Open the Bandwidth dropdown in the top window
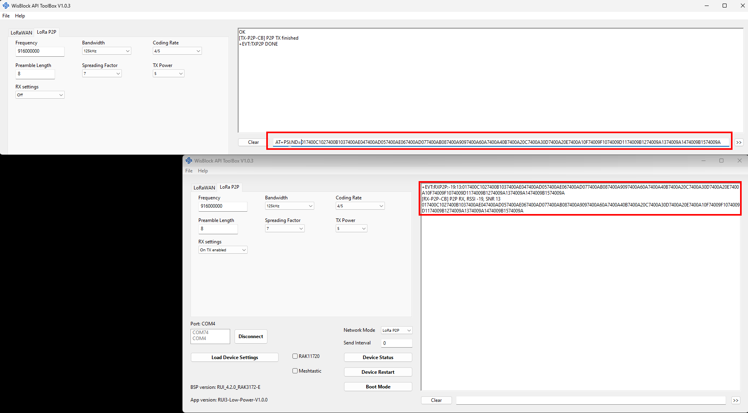The width and height of the screenshot is (748, 413). point(106,51)
